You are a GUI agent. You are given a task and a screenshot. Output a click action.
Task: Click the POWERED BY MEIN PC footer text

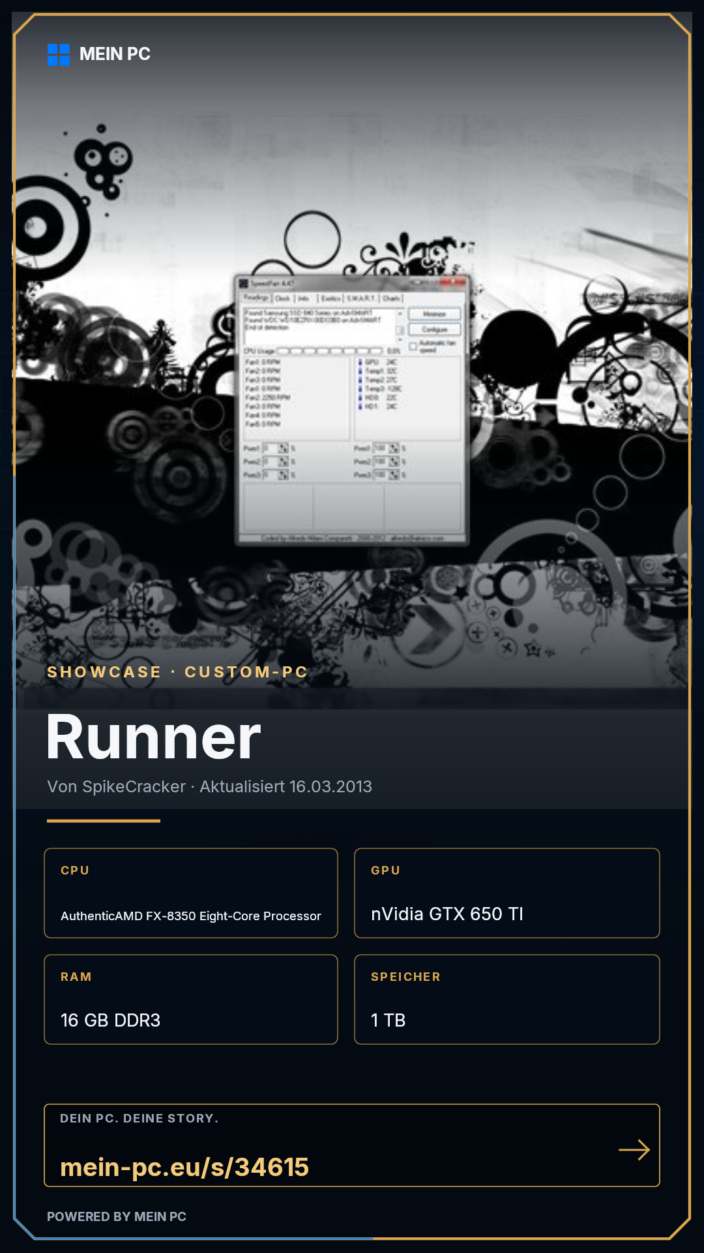click(117, 1216)
